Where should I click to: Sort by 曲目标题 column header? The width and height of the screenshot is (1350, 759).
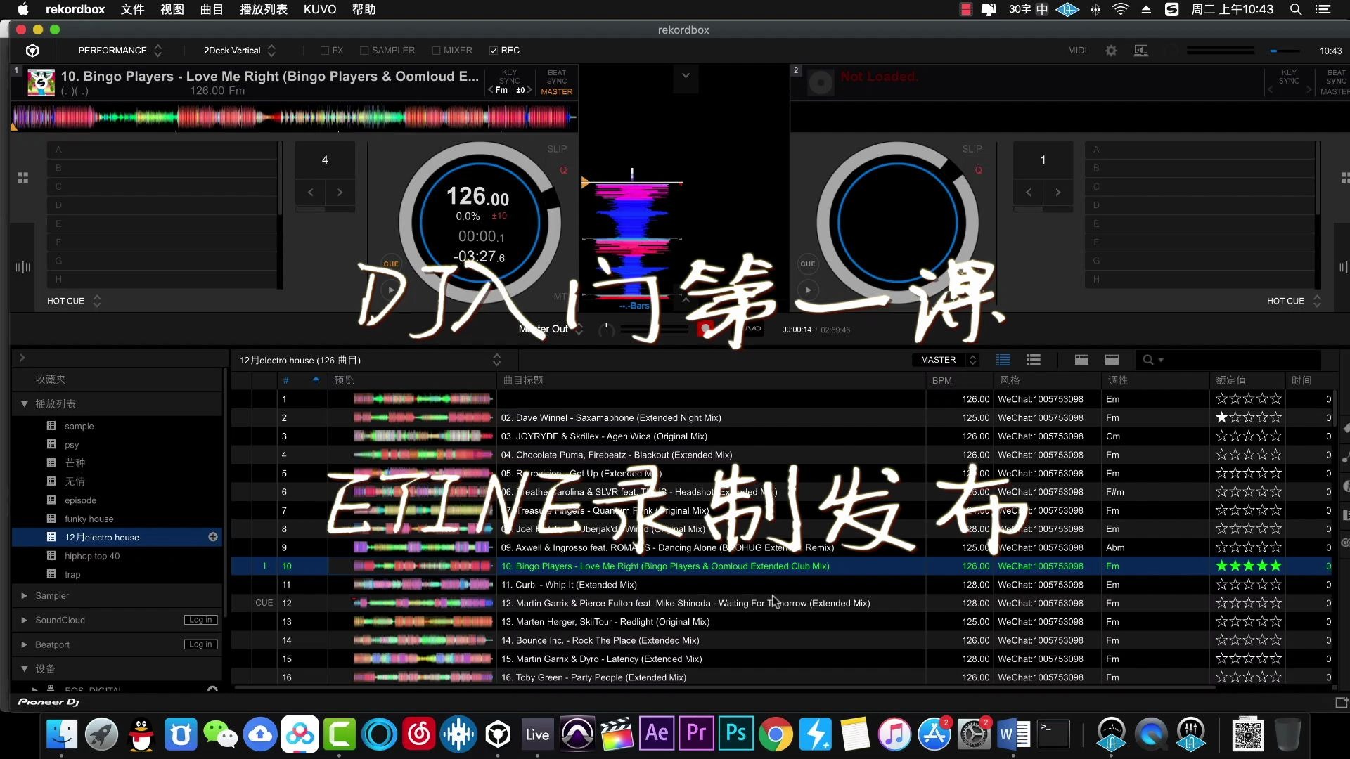pyautogui.click(x=523, y=380)
